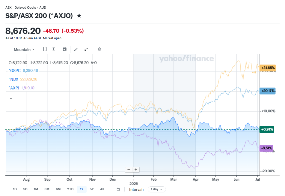Click the Jun label on time axis
The image size is (285, 196).
(236, 179)
